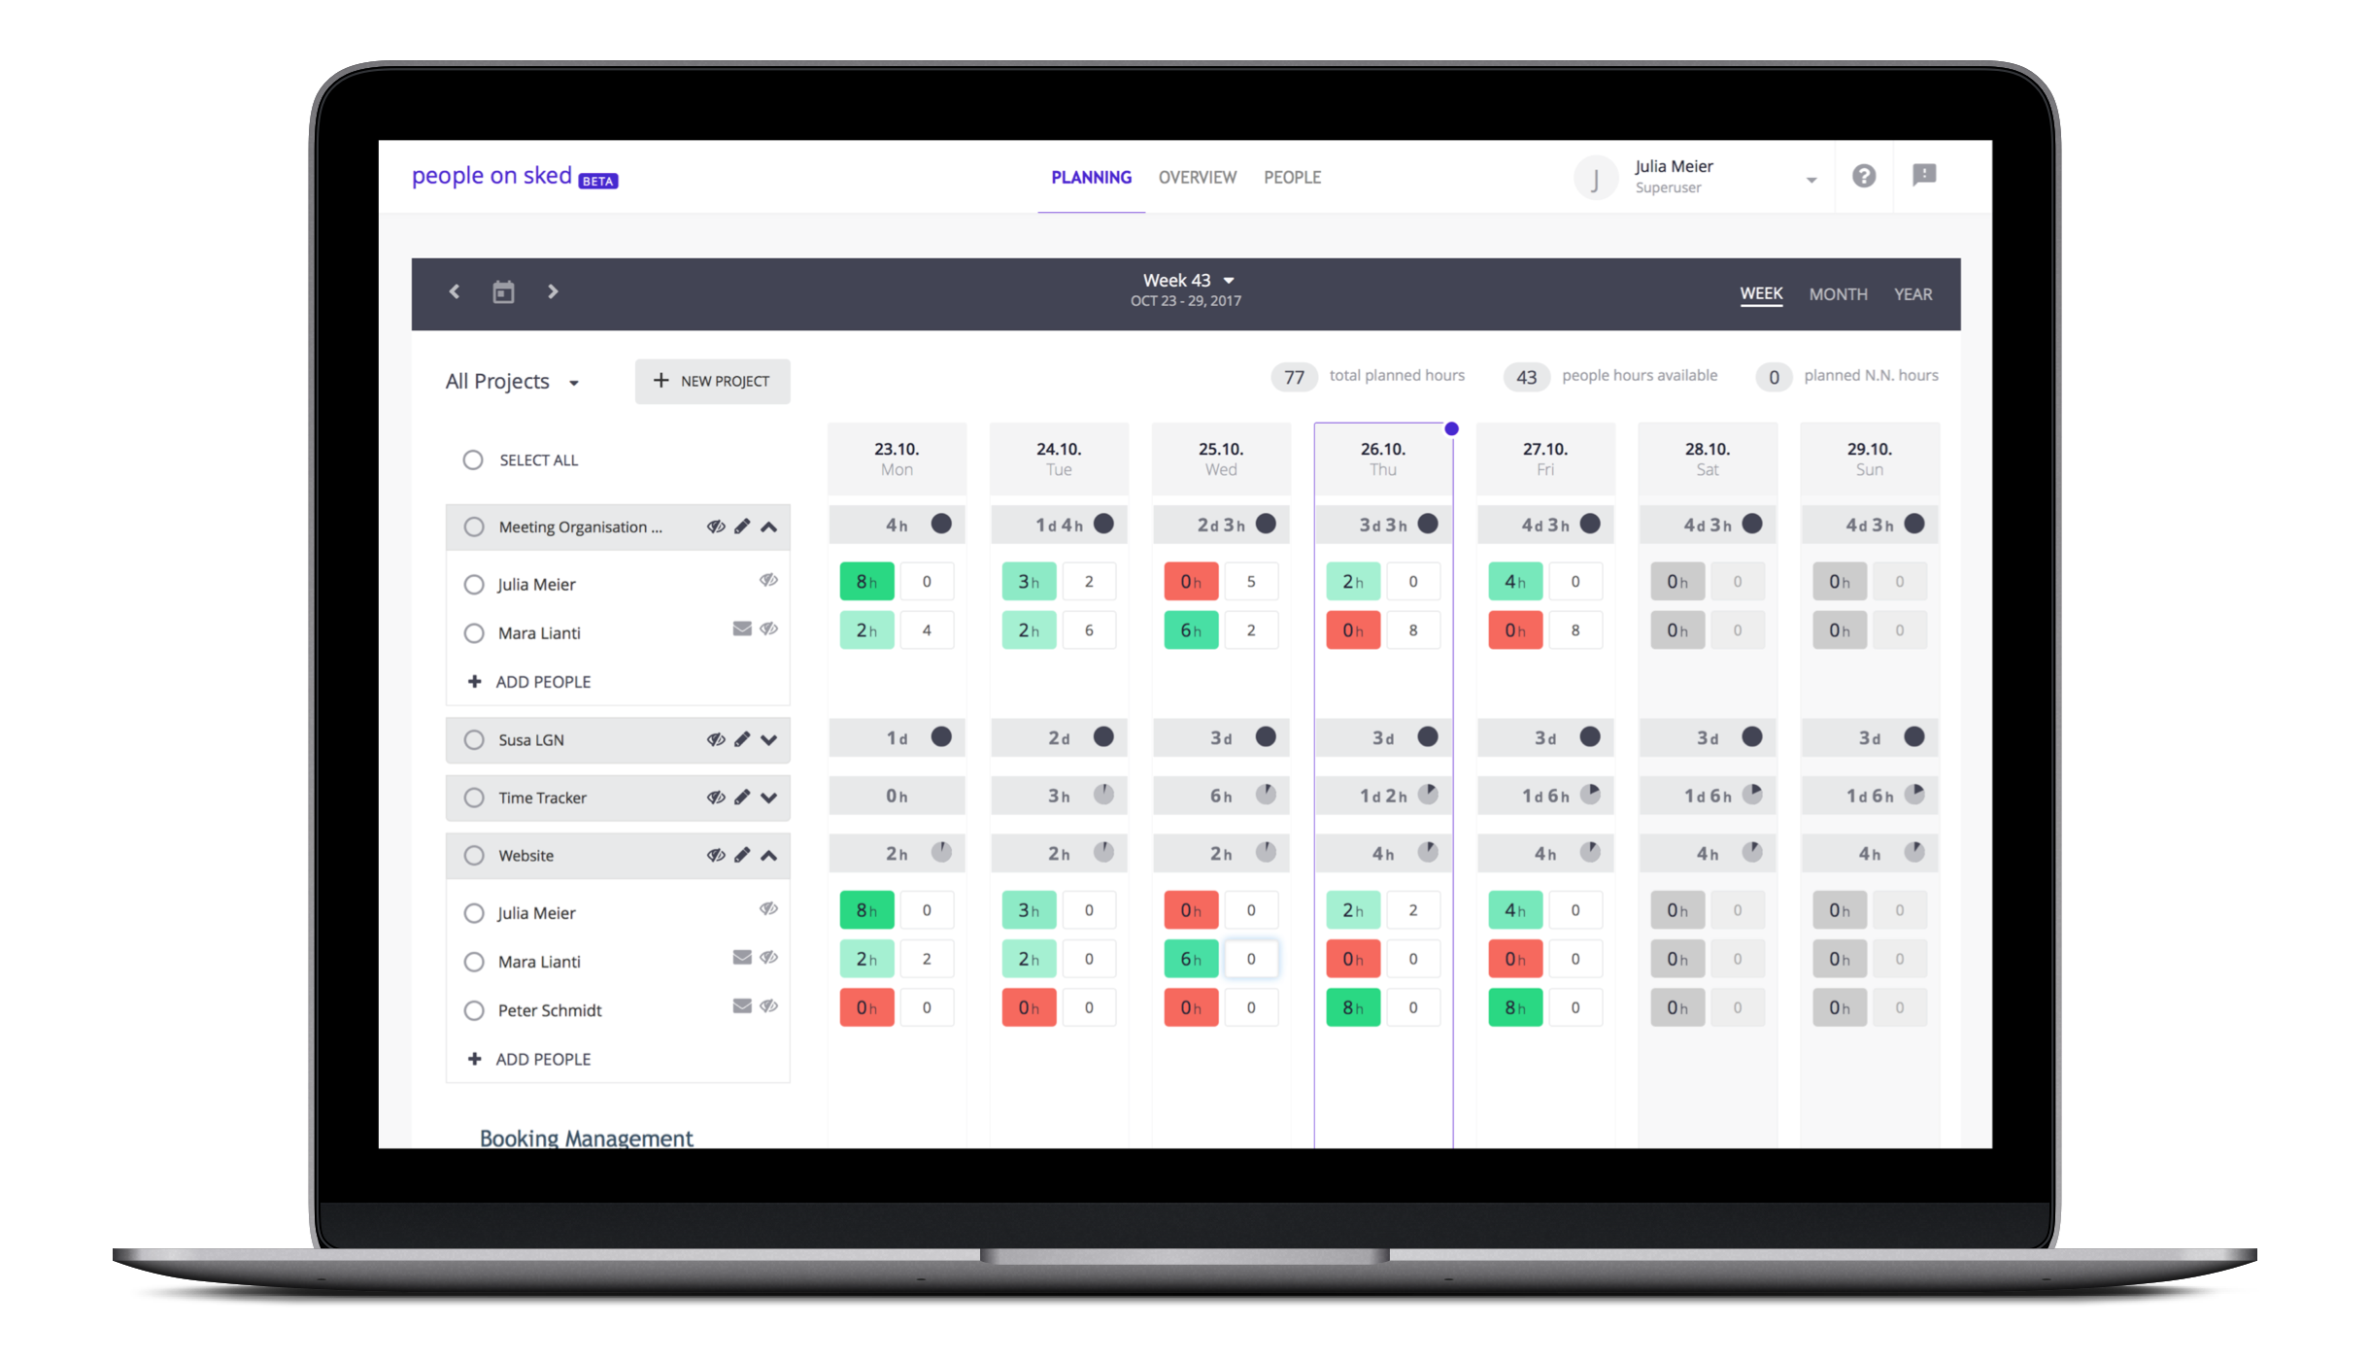The height and width of the screenshot is (1360, 2370).
Task: Open the help question mark icon
Action: pyautogui.click(x=1863, y=176)
